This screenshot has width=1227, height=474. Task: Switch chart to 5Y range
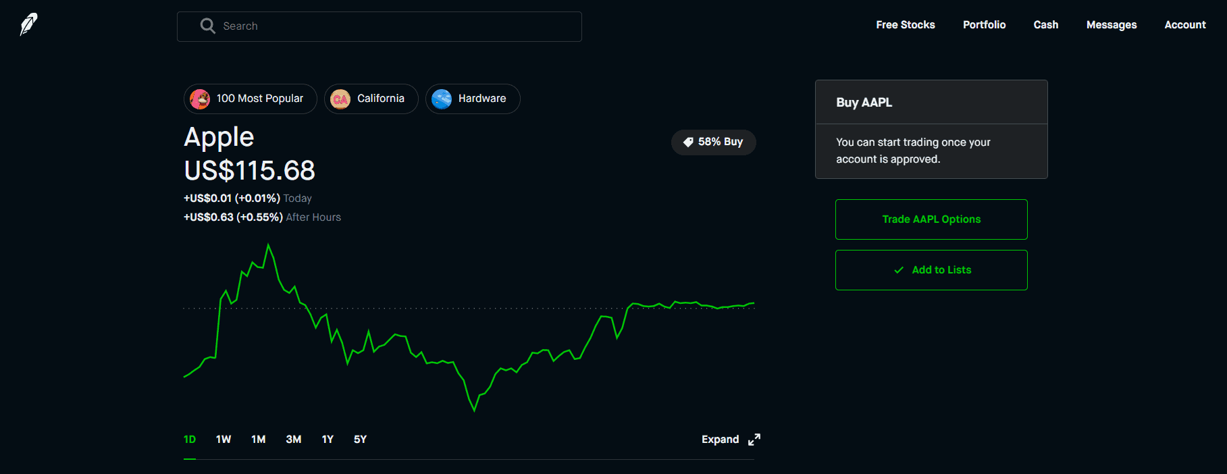coord(361,440)
